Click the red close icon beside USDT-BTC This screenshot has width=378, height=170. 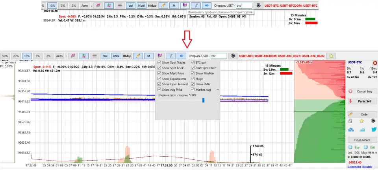click(374, 63)
